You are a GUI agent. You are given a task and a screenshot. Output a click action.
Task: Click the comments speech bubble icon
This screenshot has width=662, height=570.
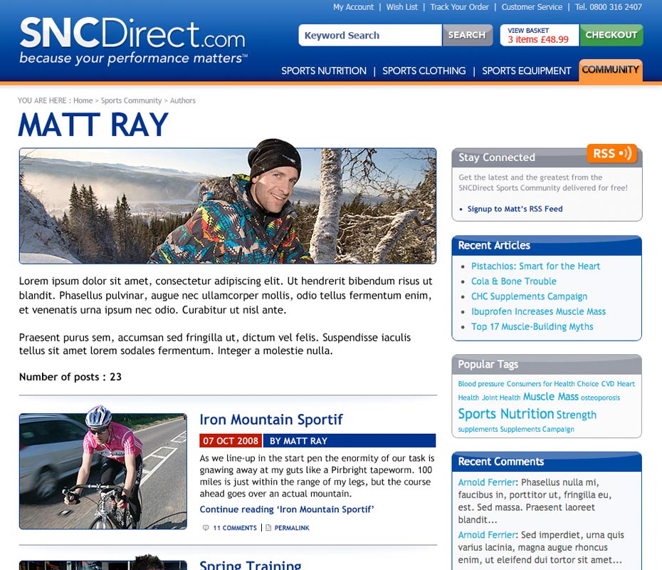pos(206,528)
